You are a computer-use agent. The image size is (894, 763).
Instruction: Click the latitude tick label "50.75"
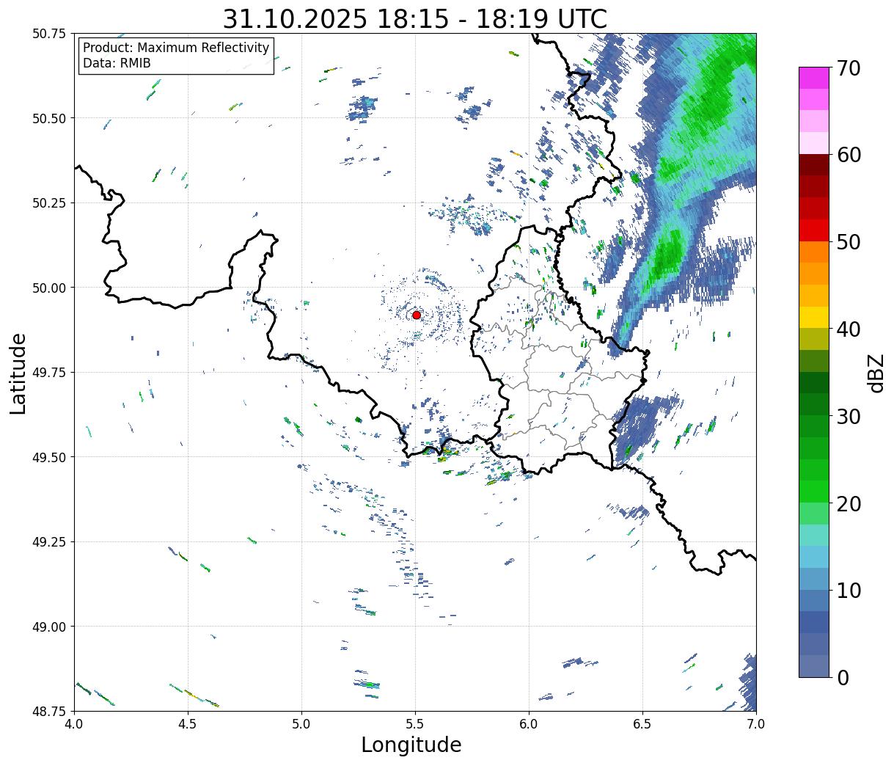pyautogui.click(x=49, y=34)
